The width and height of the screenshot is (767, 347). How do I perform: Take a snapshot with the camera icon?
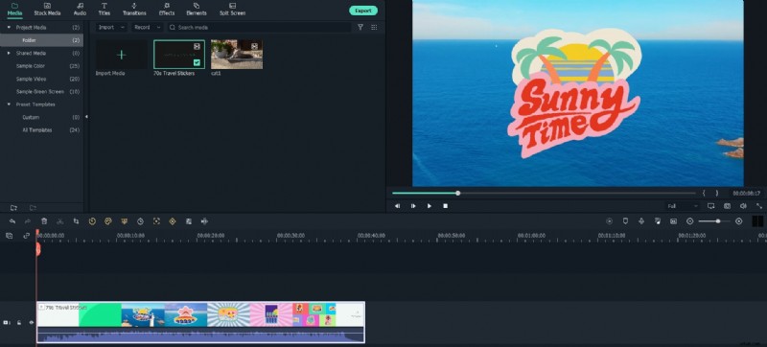[728, 206]
